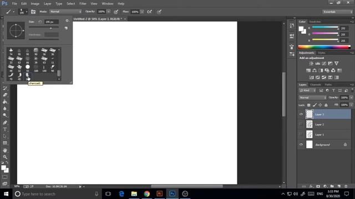This screenshot has width=355, height=199.
Task: Open Google Chrome from the taskbar
Action: pos(146,193)
